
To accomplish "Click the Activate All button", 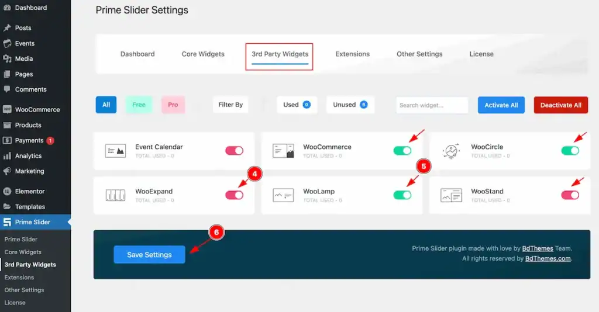I will pyautogui.click(x=501, y=105).
